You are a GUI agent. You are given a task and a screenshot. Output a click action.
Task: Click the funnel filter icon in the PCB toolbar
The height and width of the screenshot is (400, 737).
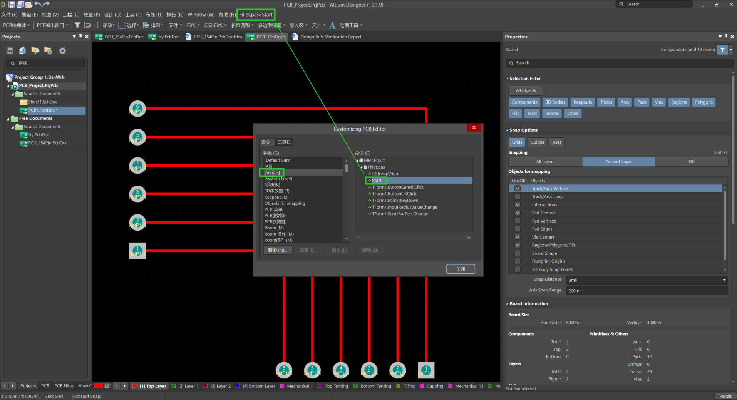(77, 25)
